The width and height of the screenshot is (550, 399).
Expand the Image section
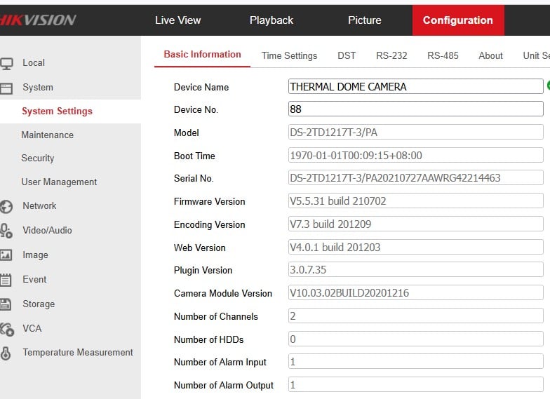tap(35, 255)
